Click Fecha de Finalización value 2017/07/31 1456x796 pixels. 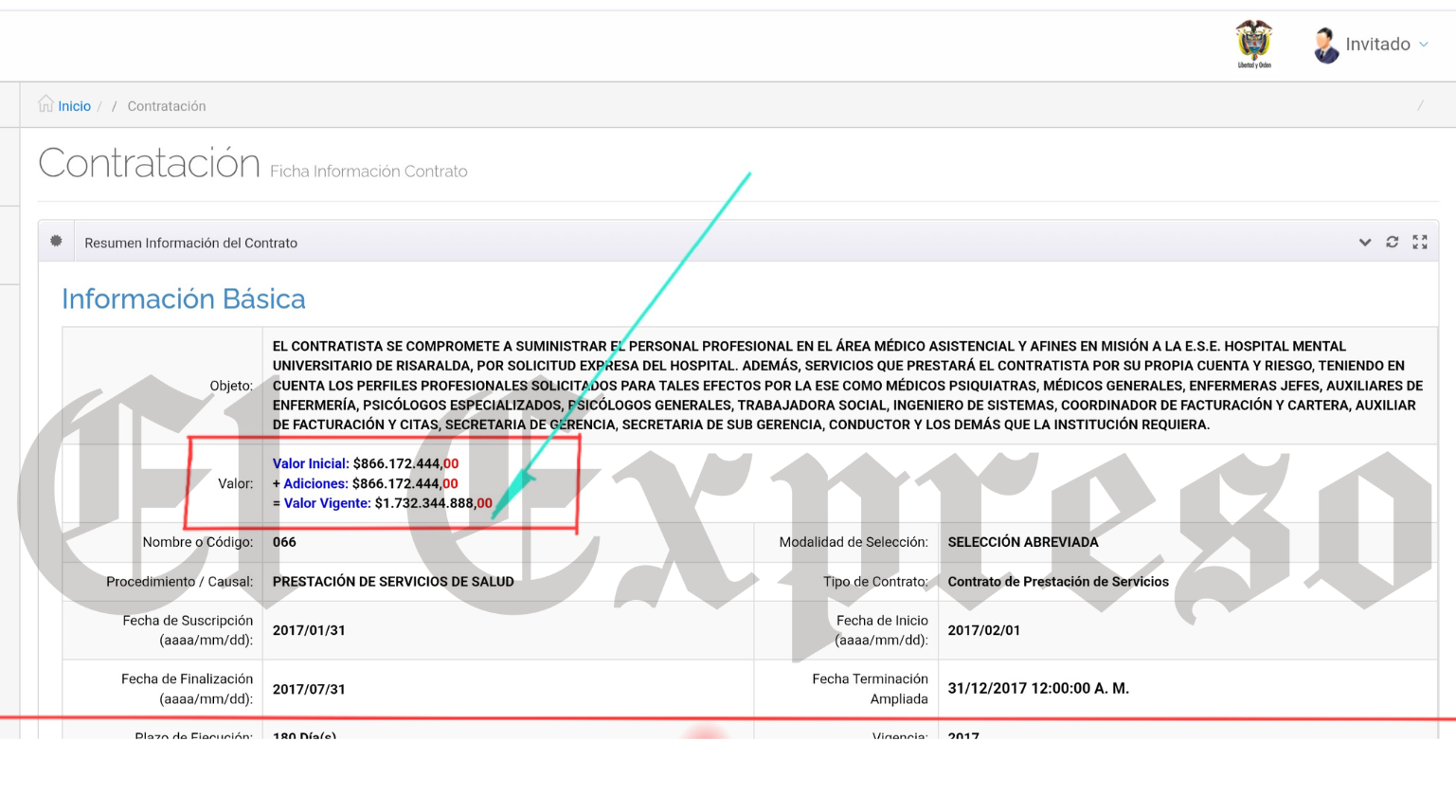309,689
